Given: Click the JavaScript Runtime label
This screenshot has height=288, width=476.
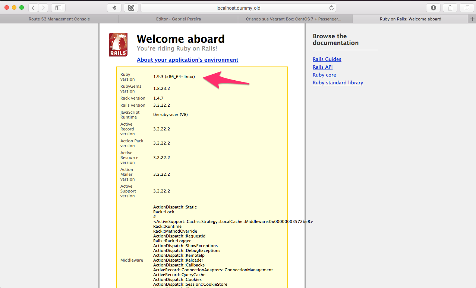Looking at the screenshot, I should click(x=130, y=114).
